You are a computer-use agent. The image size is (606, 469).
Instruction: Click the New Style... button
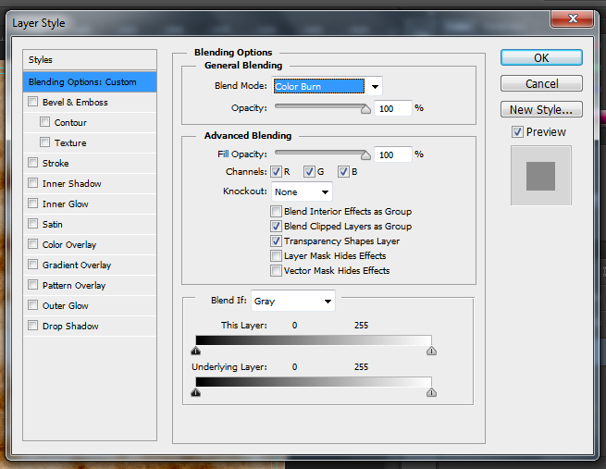[541, 109]
